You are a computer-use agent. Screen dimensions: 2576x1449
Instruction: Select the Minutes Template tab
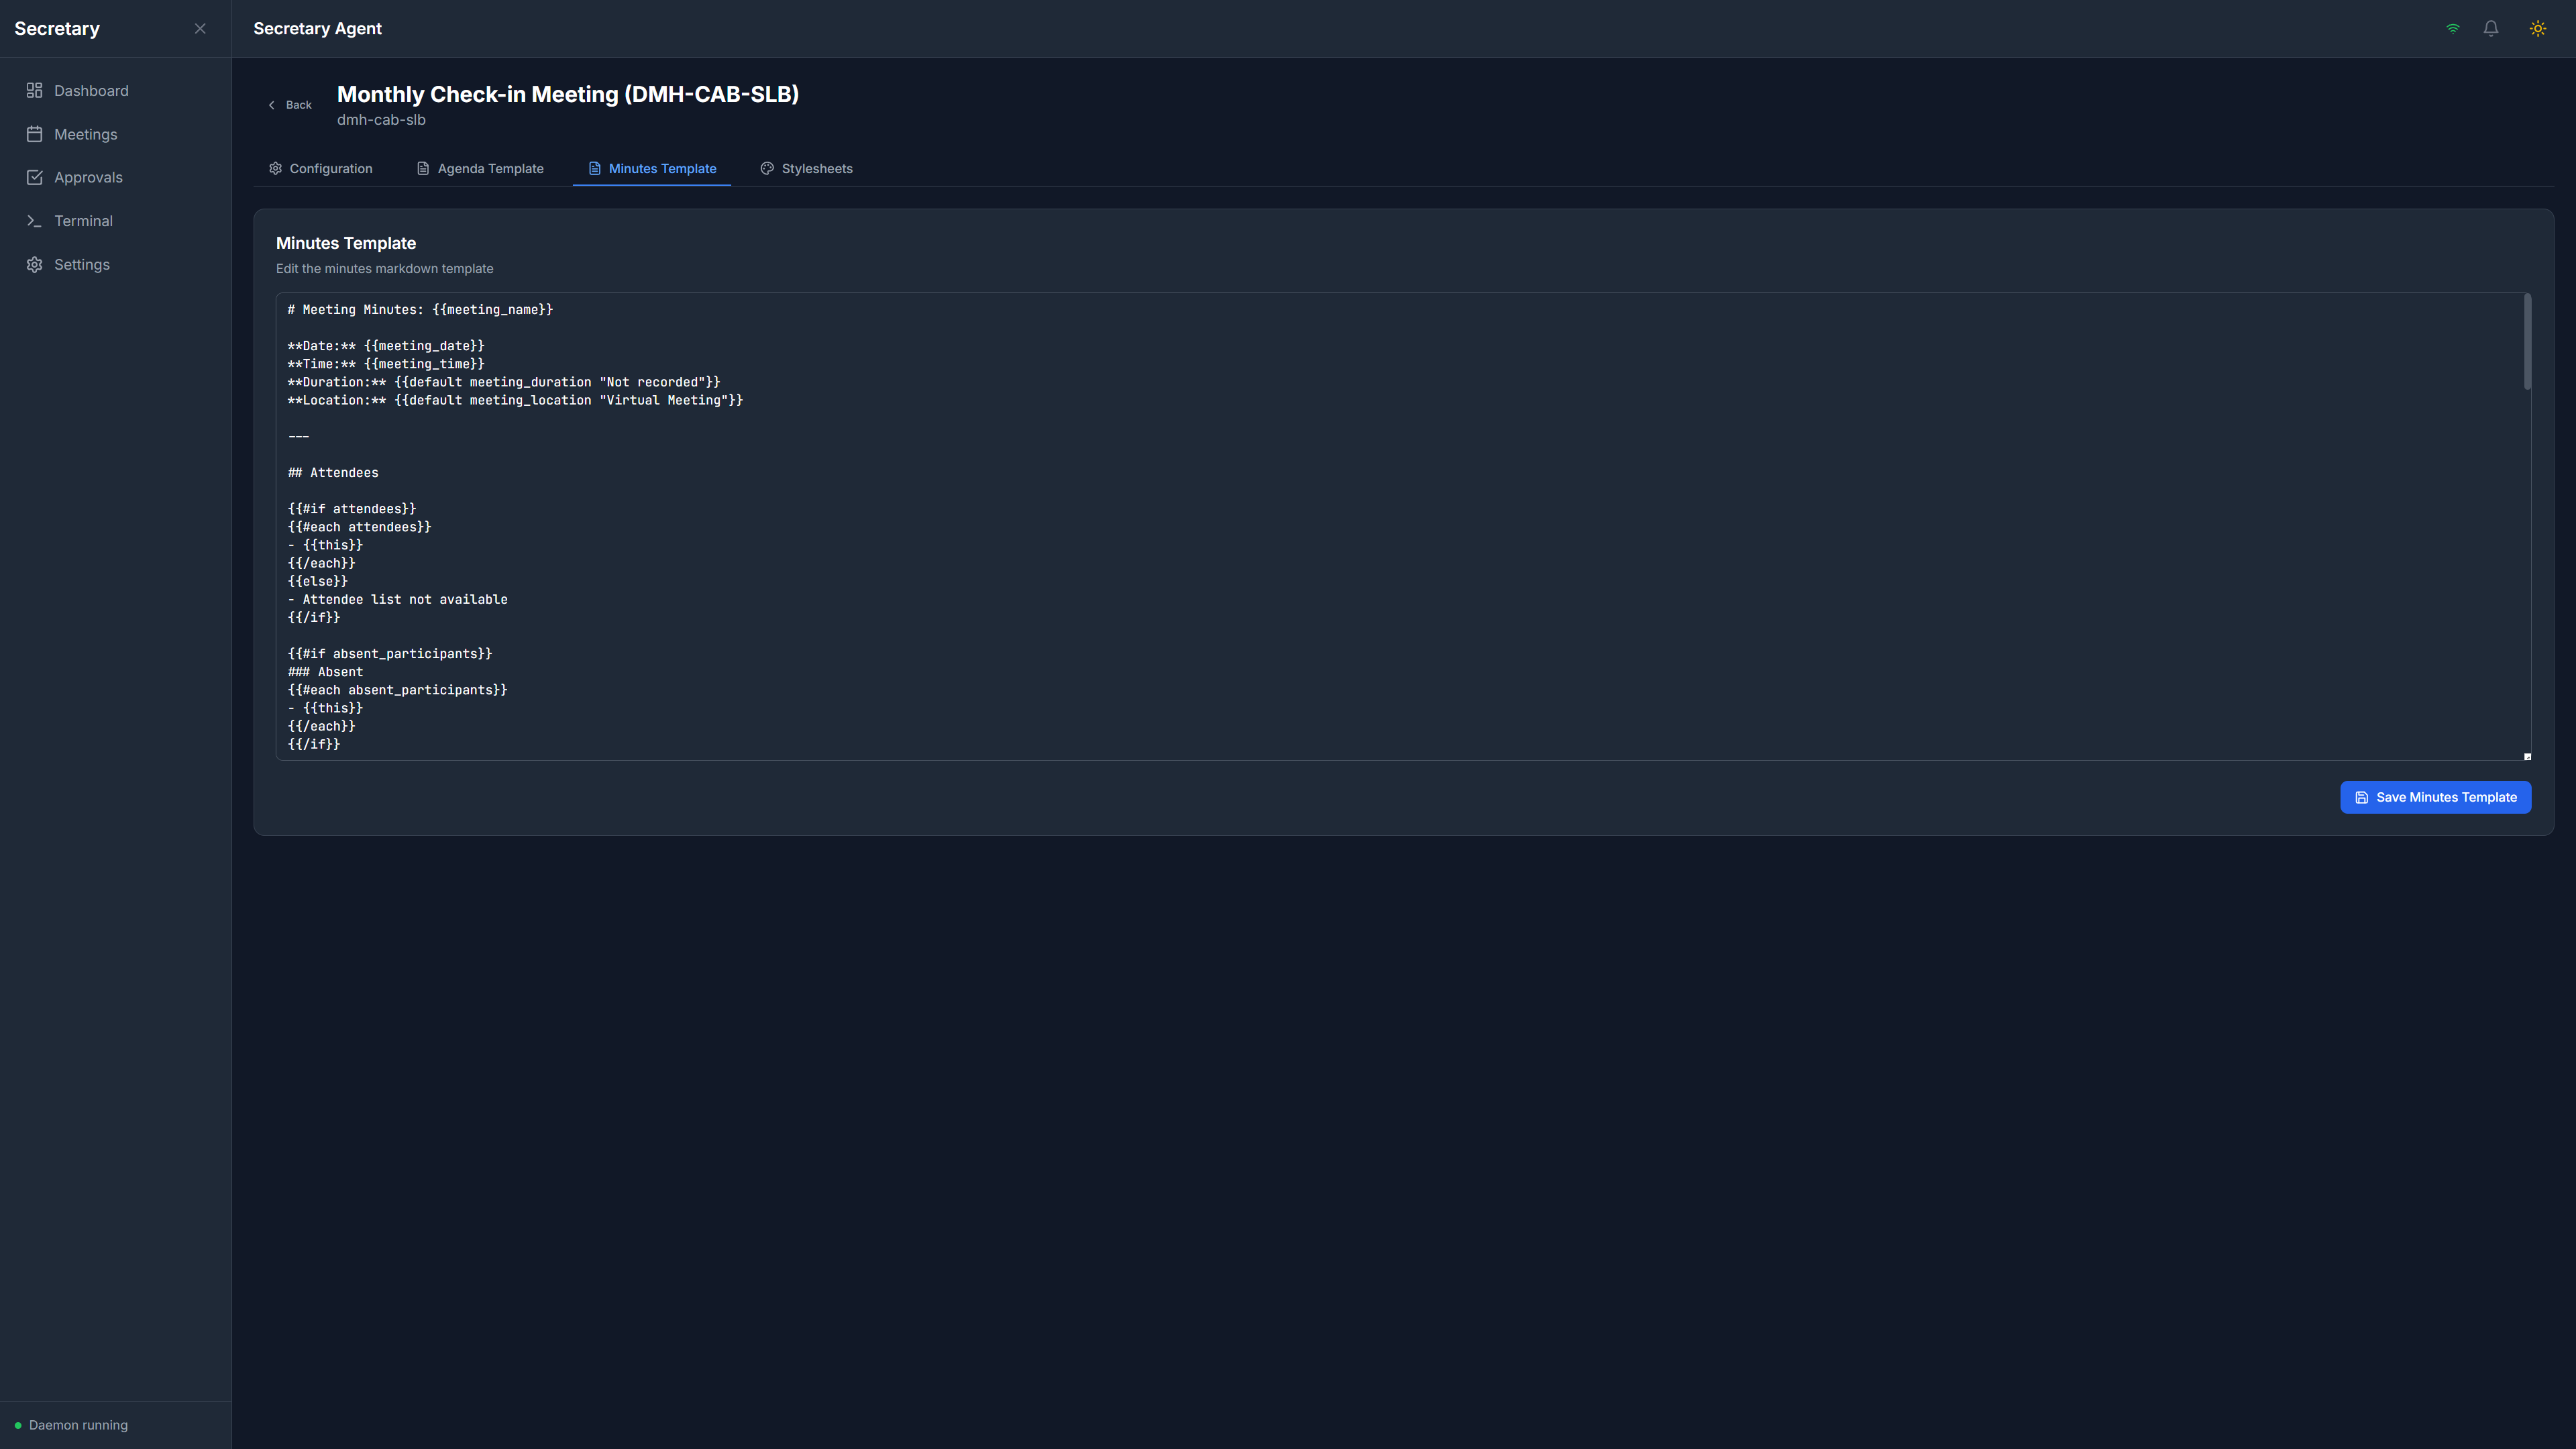point(652,168)
